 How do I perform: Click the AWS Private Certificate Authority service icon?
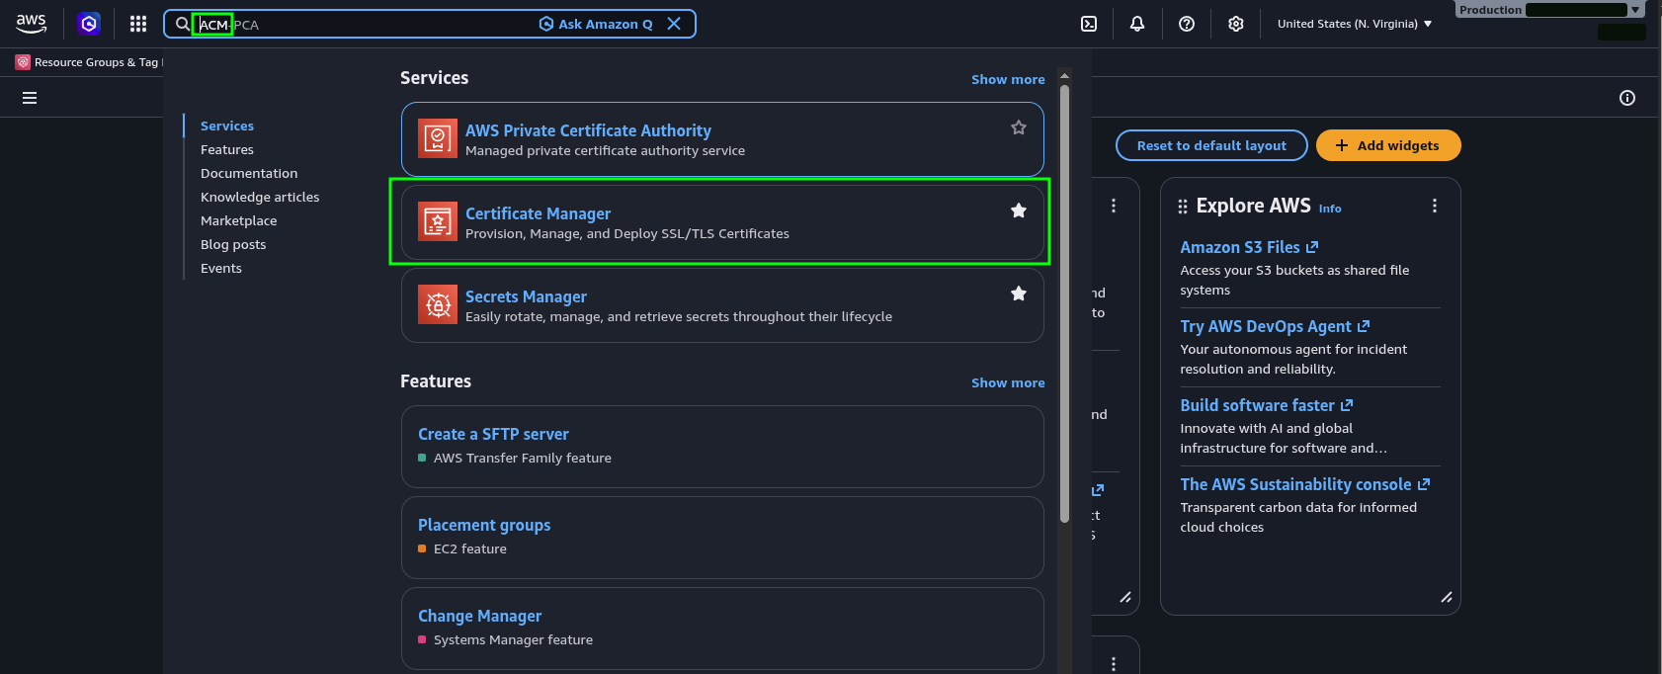(438, 139)
